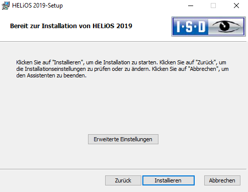Viewport: 248px width, 192px height.
Task: Click the ISD company logo banner
Action: pos(209,27)
